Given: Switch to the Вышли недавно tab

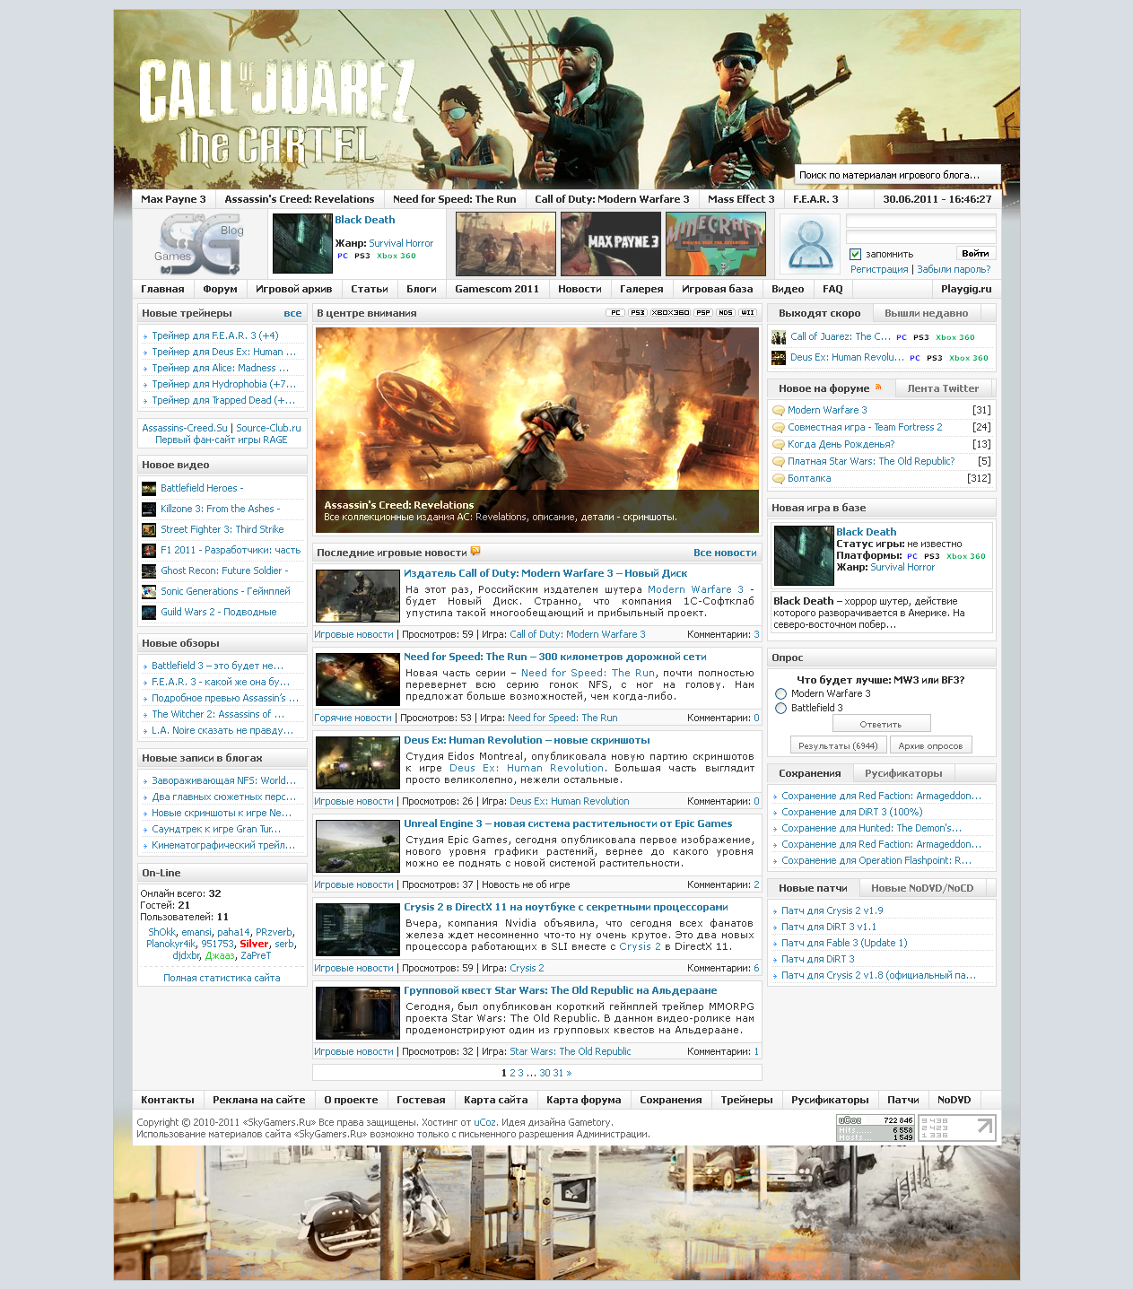Looking at the screenshot, I should 926,313.
